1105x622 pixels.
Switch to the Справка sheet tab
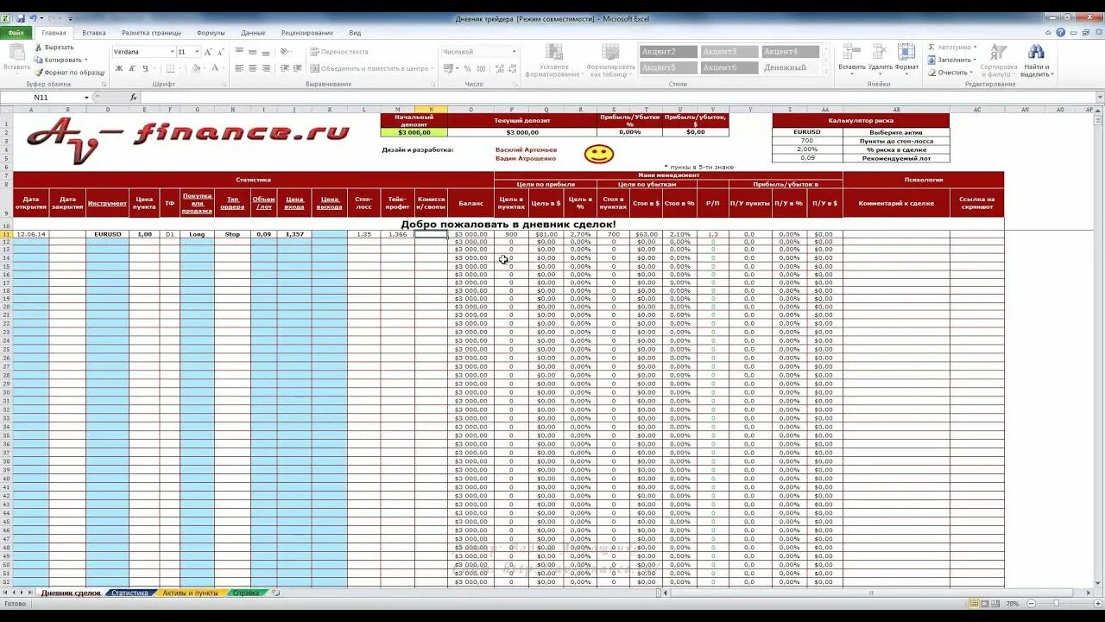coord(246,593)
